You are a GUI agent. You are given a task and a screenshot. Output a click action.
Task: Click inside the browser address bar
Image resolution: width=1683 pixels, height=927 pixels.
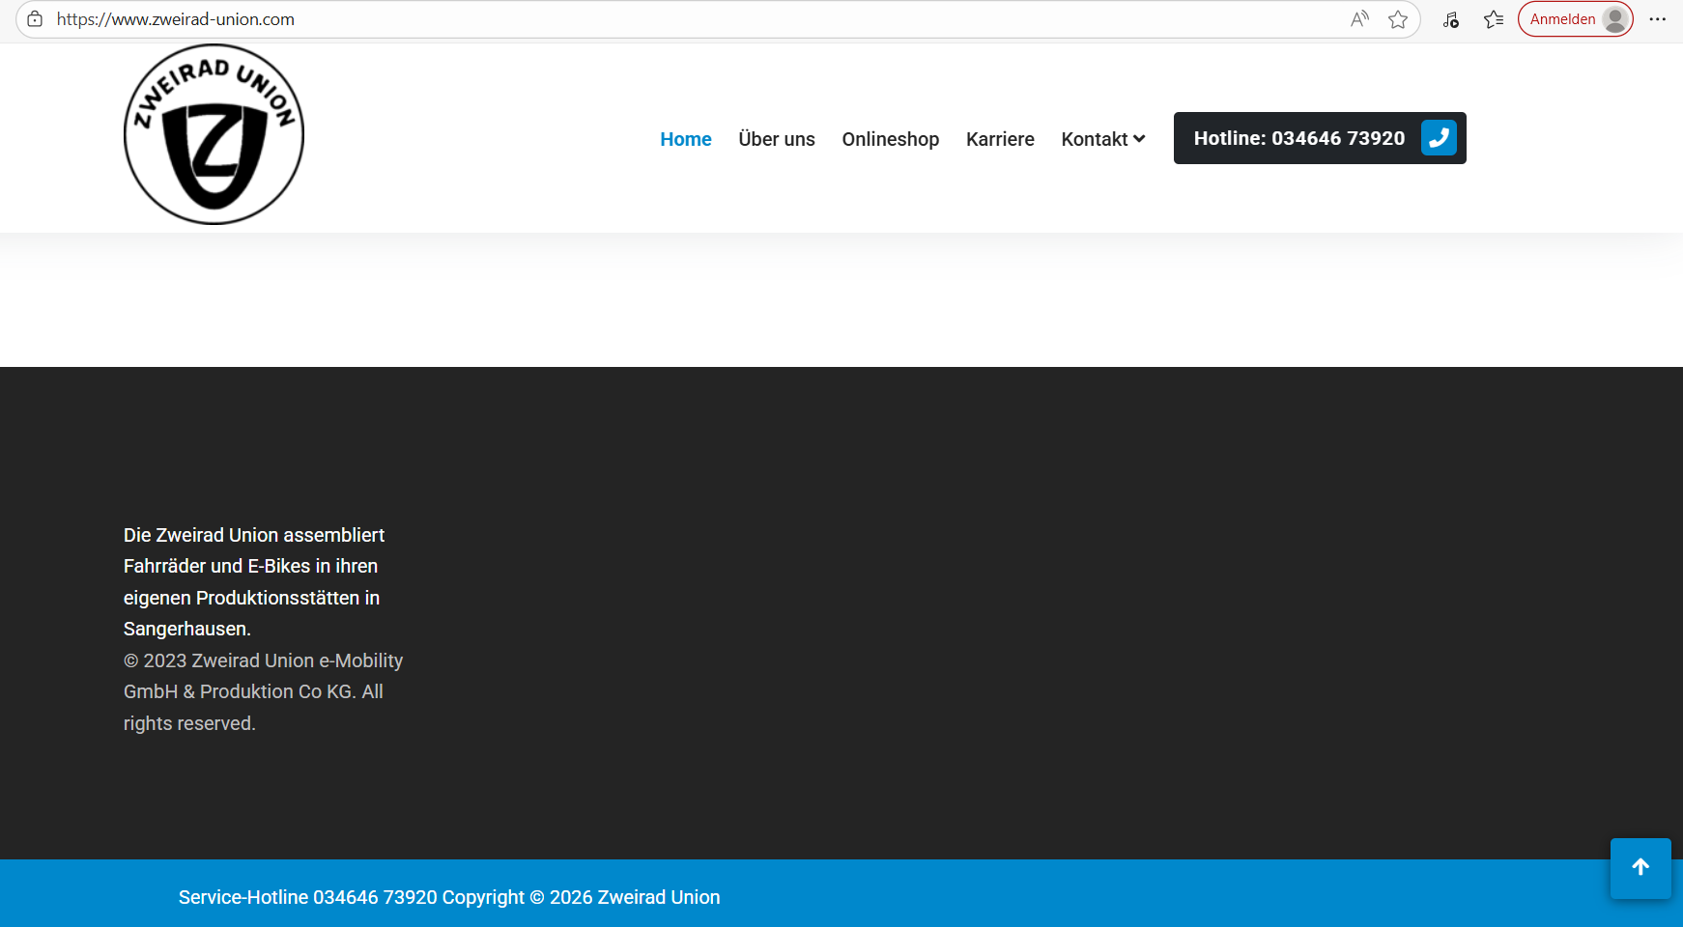coord(386,18)
